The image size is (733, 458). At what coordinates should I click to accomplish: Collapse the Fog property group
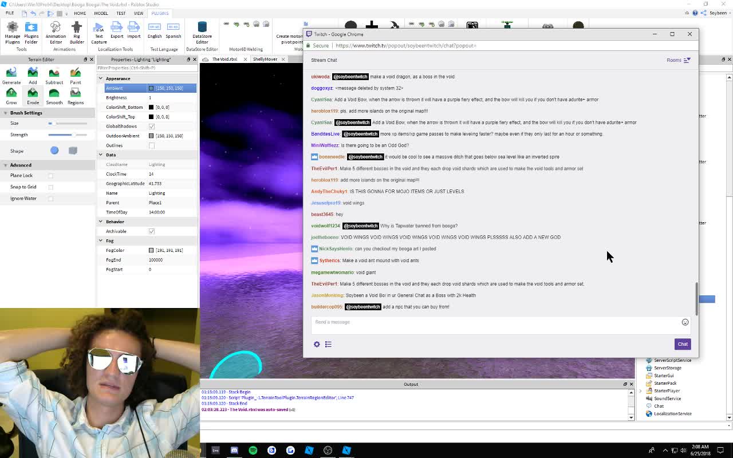(100, 240)
